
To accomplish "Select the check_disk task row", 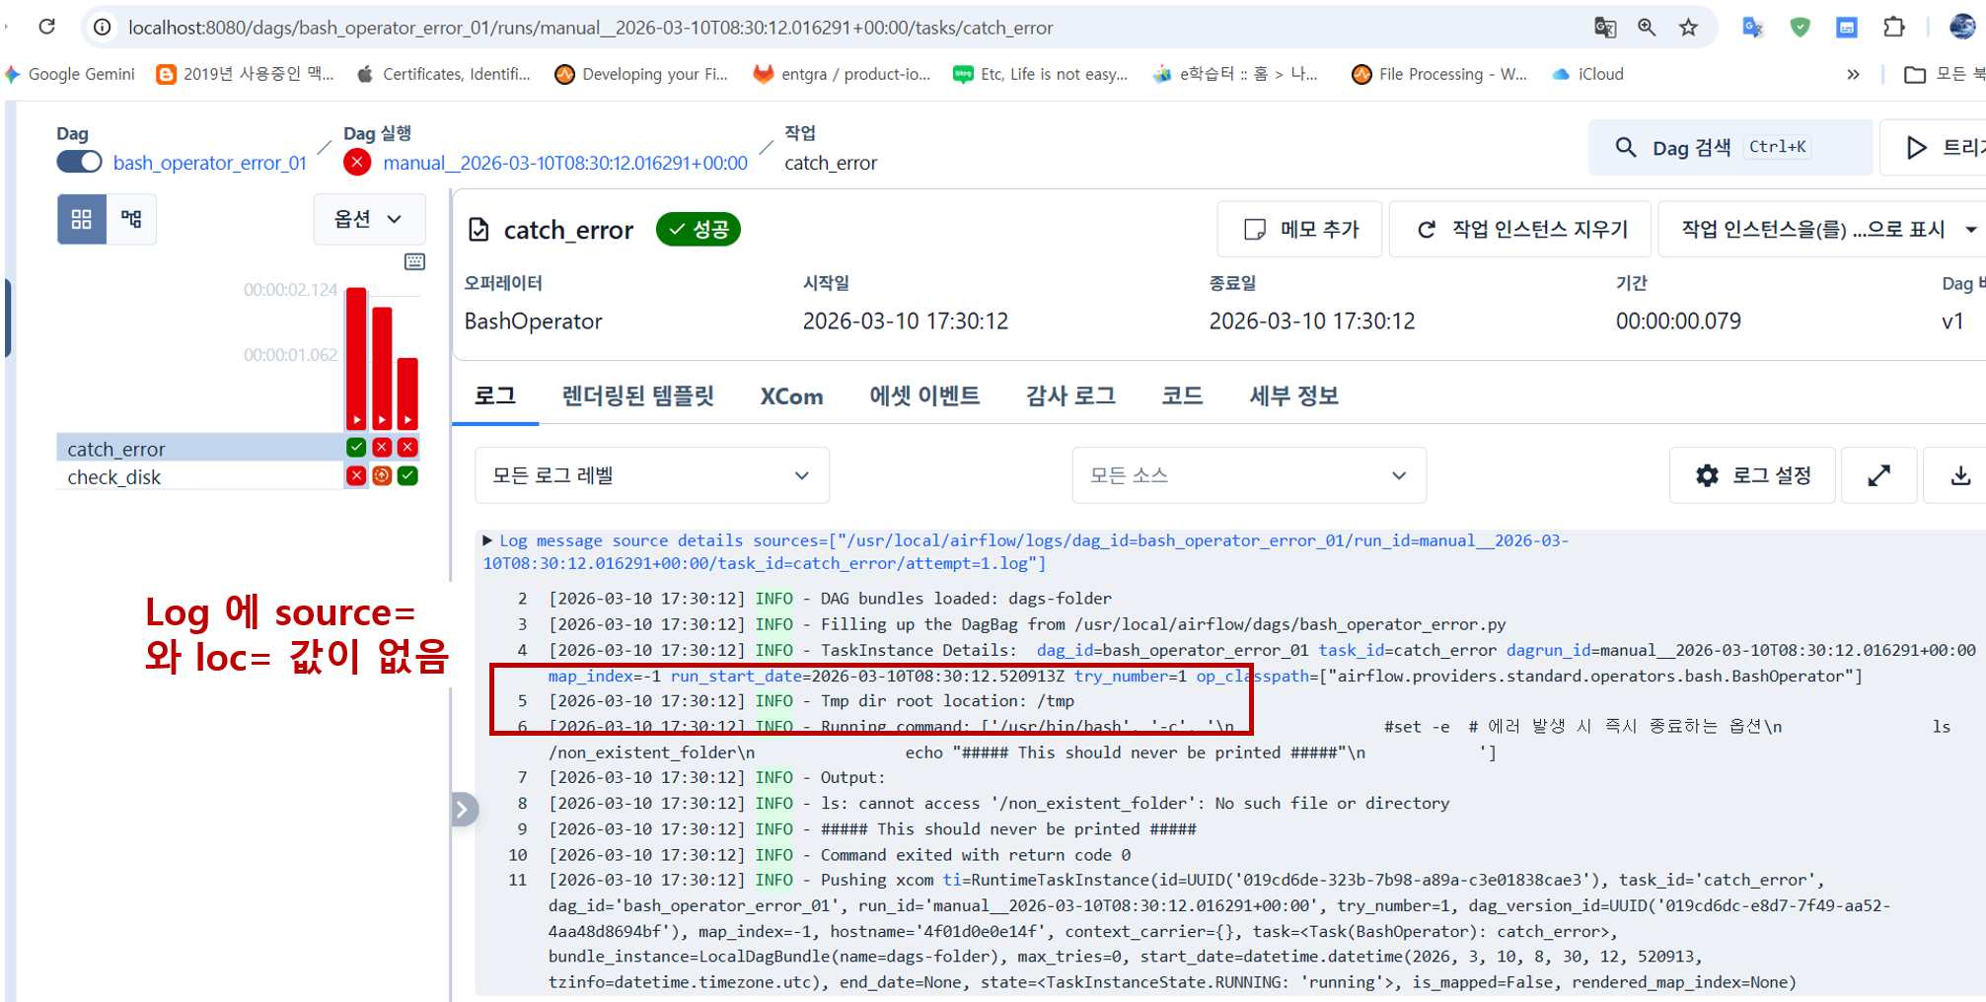I will pos(238,476).
